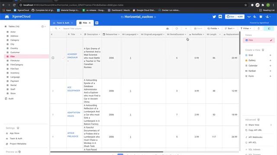Tick the checkbox on the ACADEMY DINOSAUR row
This screenshot has width=277, height=155.
[53, 58]
